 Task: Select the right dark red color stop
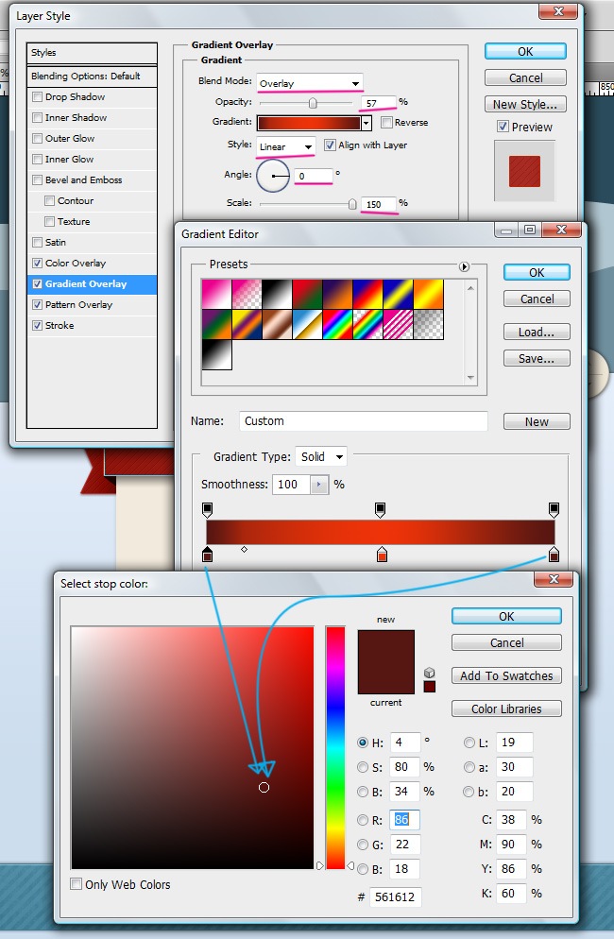pos(554,555)
